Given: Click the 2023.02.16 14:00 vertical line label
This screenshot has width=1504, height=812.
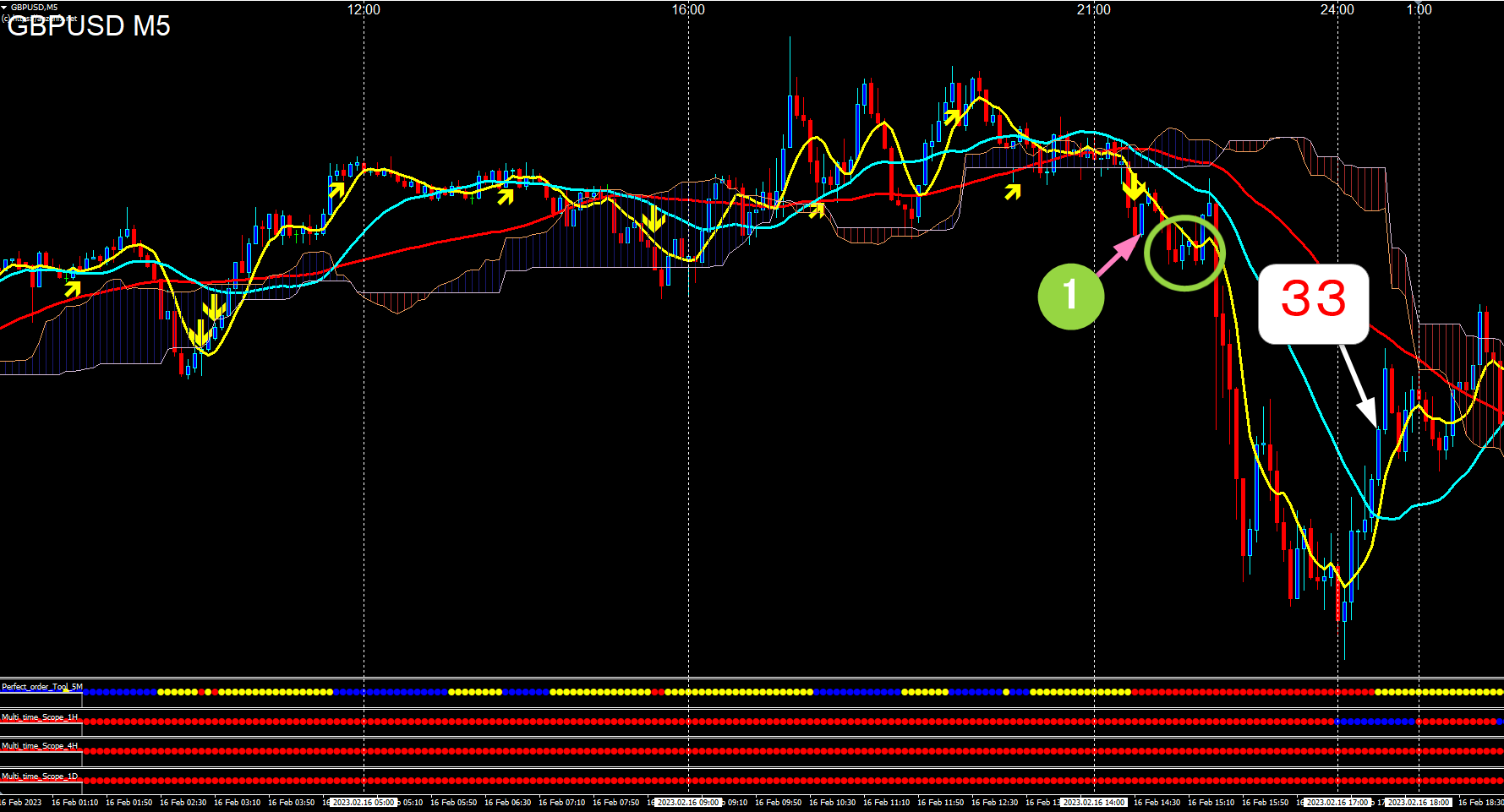Looking at the screenshot, I should [x=1094, y=803].
